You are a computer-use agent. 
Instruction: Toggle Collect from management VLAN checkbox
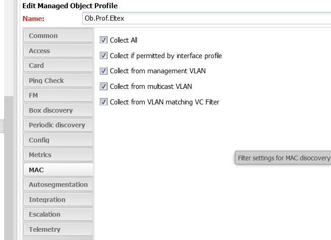click(103, 71)
